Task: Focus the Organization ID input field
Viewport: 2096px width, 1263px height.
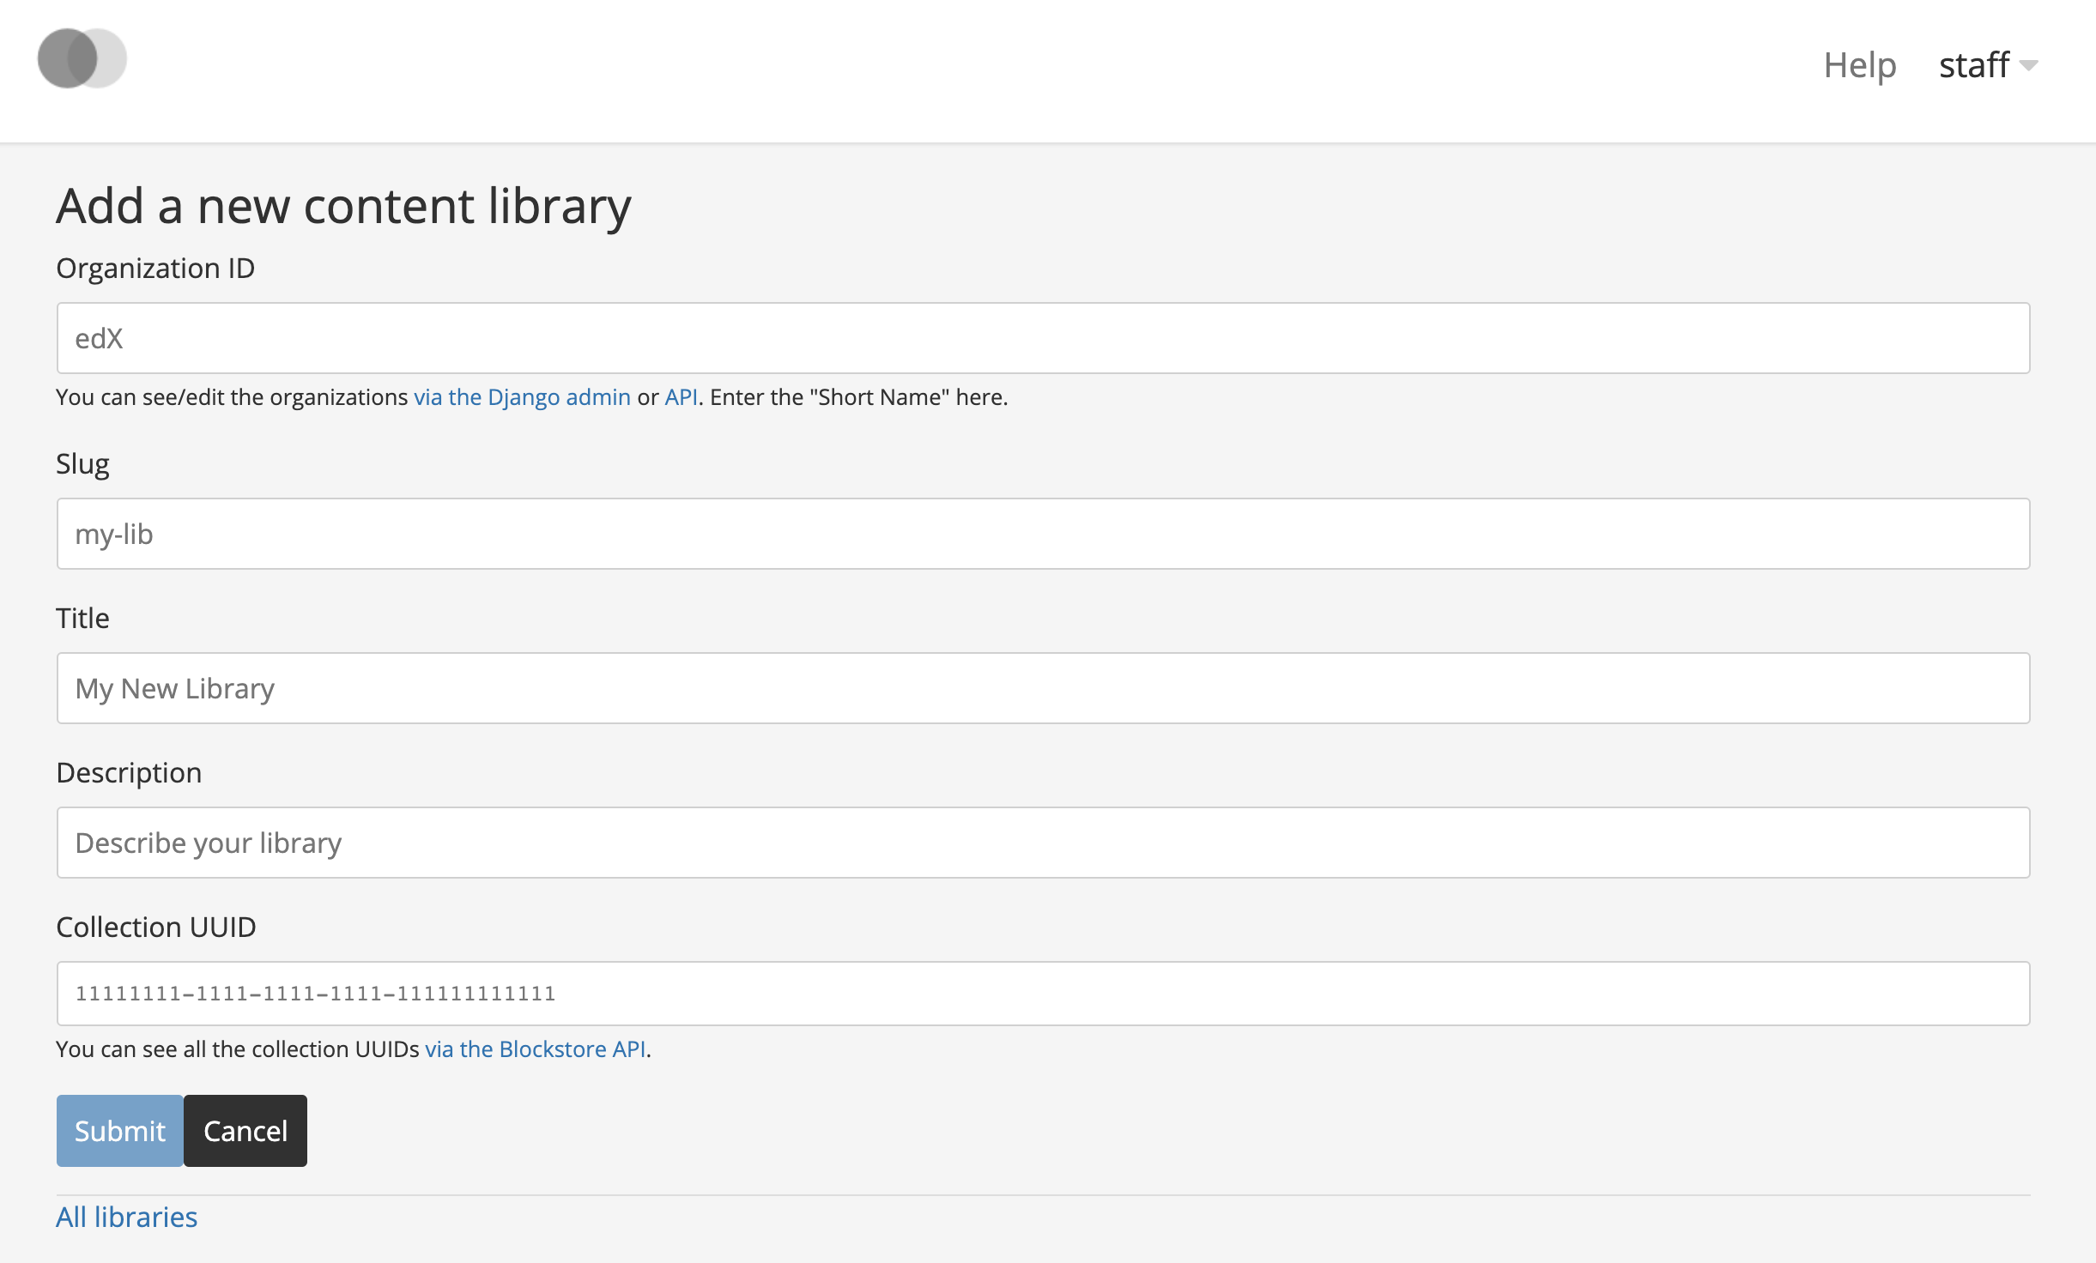Action: [x=1043, y=338]
